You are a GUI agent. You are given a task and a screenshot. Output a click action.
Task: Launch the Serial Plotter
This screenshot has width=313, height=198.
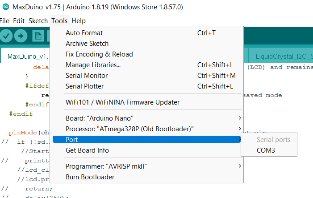84,86
